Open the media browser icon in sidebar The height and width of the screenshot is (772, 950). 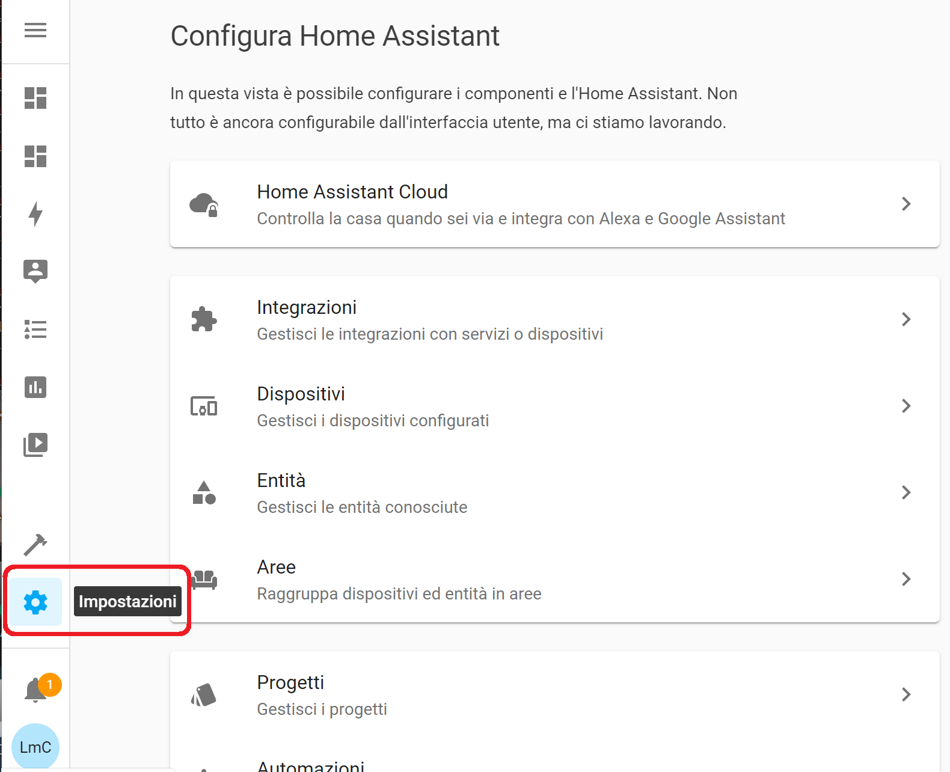35,444
